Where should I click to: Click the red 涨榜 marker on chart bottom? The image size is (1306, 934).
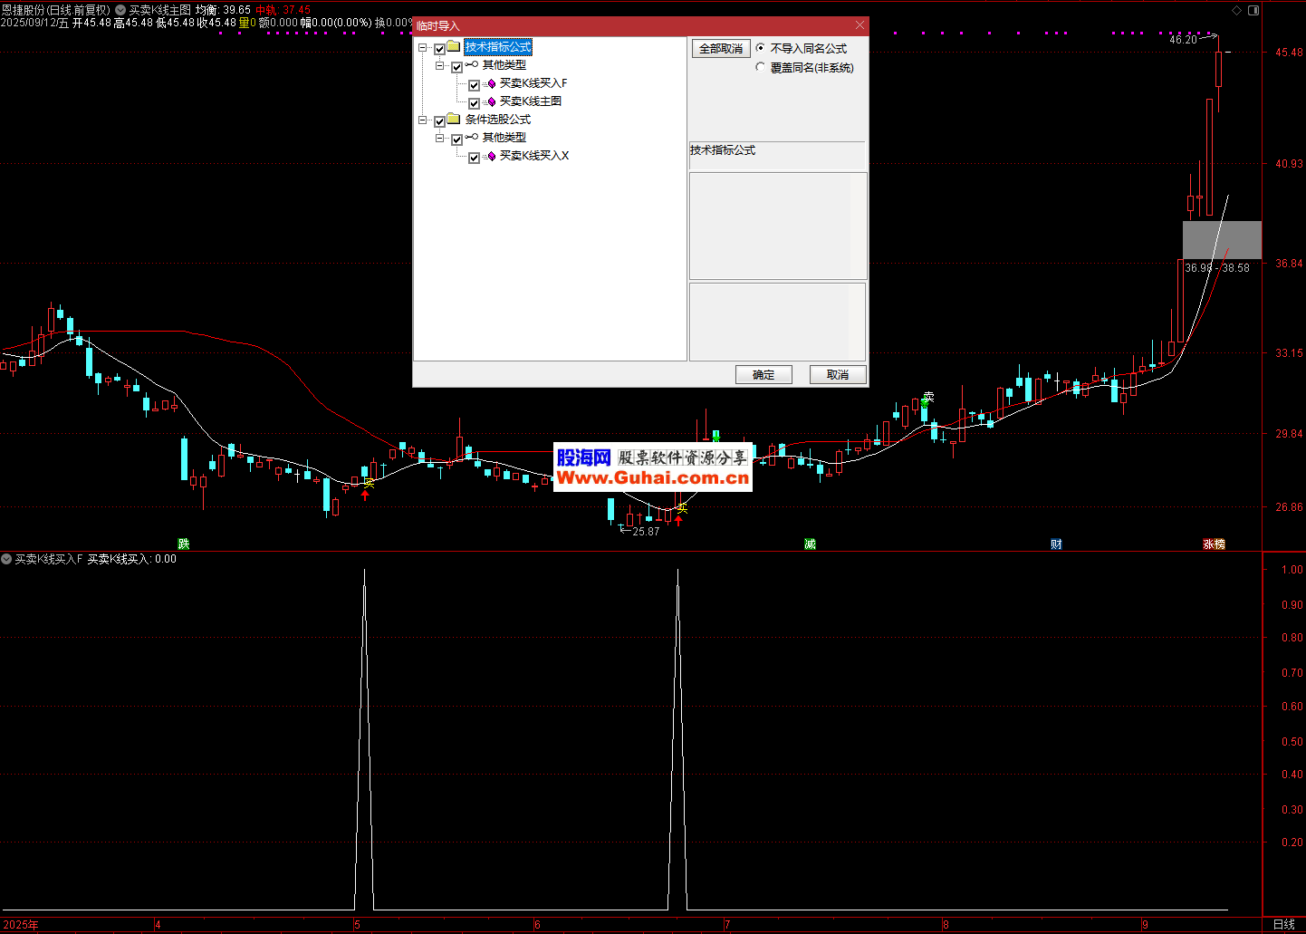[1214, 544]
